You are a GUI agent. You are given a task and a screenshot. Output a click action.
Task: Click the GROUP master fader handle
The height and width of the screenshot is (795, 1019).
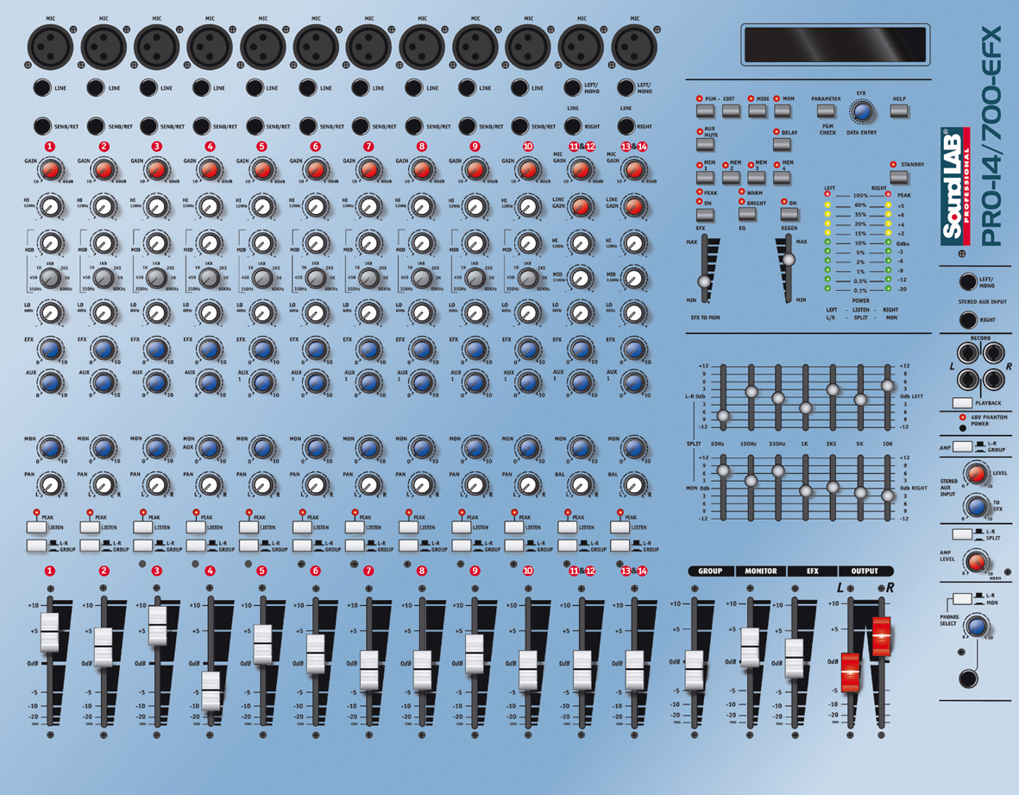tap(695, 670)
